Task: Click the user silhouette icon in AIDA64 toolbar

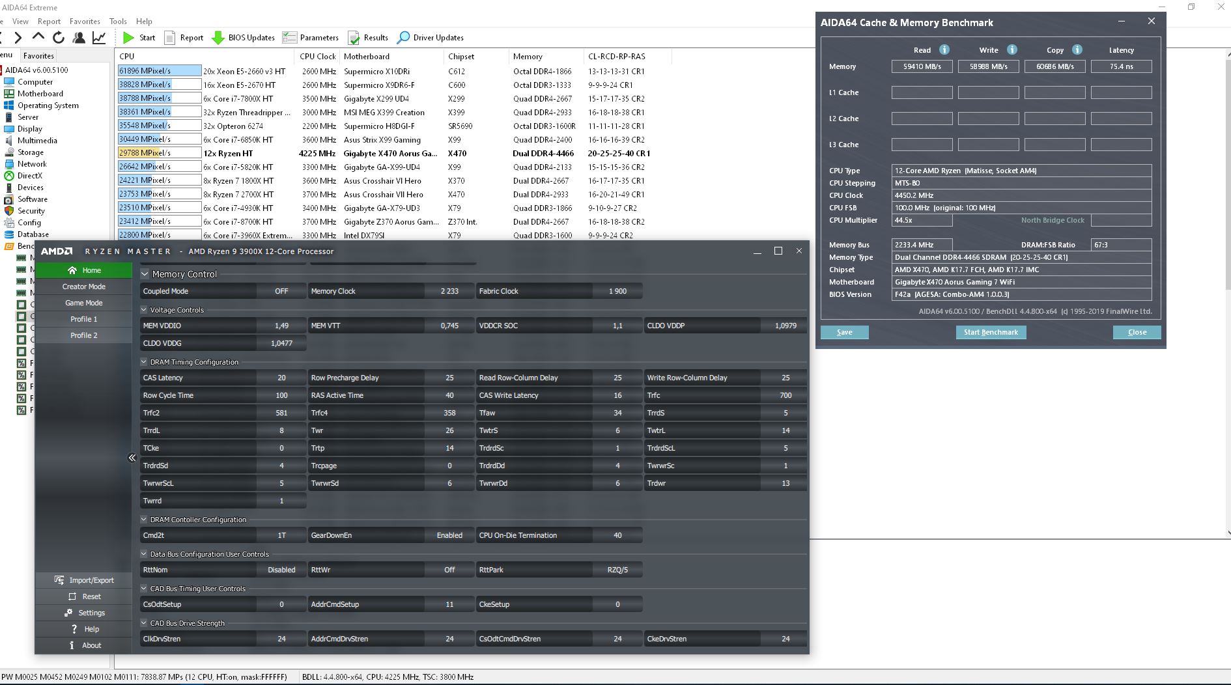Action: click(79, 38)
